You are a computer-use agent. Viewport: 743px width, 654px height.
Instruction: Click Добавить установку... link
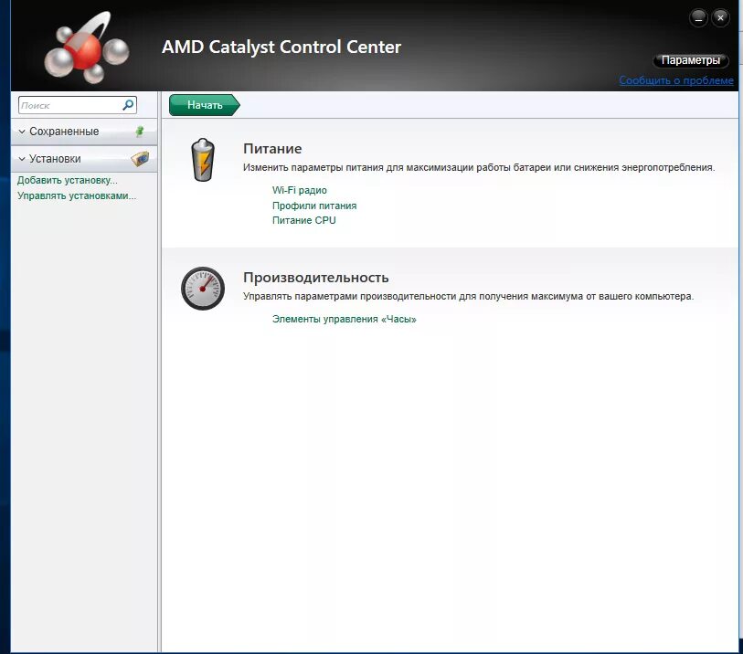click(68, 181)
